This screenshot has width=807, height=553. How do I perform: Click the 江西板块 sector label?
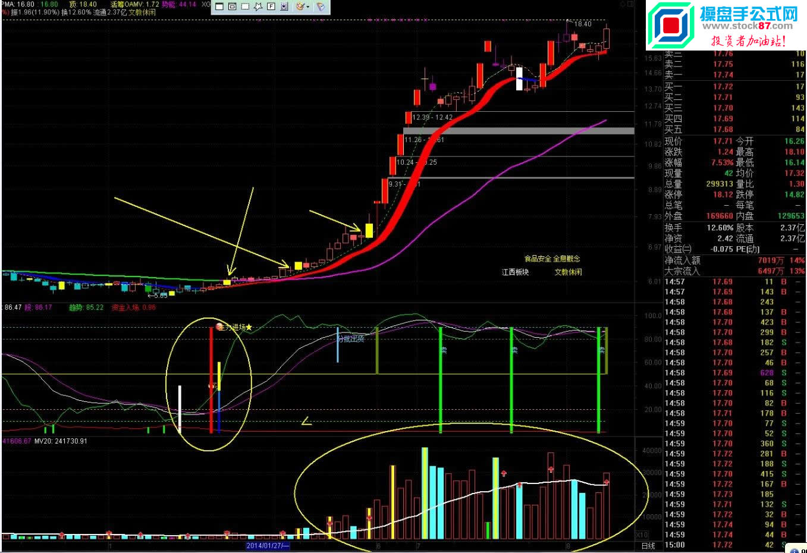point(515,272)
